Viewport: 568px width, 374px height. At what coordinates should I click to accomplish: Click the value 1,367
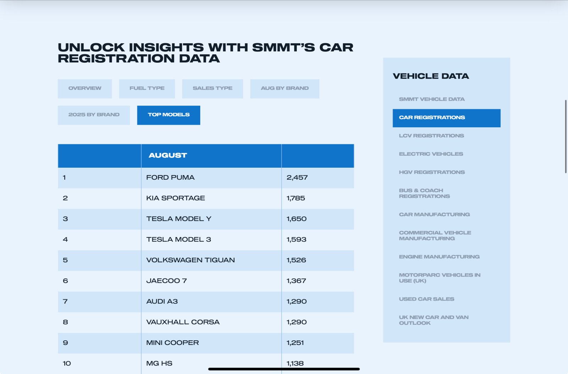pos(296,281)
